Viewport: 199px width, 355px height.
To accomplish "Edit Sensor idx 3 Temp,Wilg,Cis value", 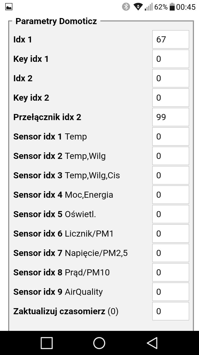I will tap(171, 175).
